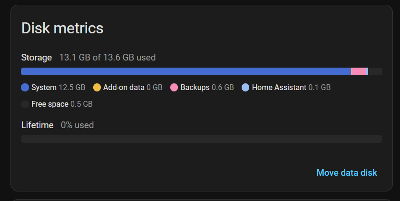
Task: Click the dark Free space legend dot
Action: 25,104
